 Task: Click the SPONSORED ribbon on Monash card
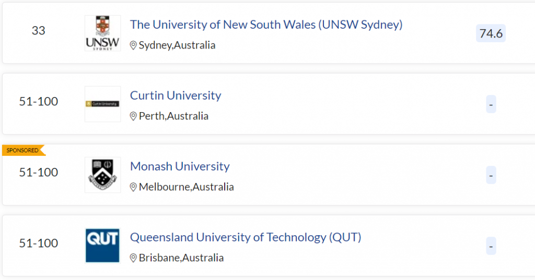click(x=22, y=150)
